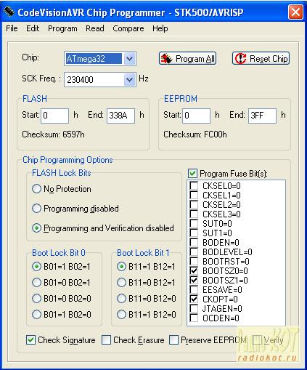Click the FLASH Start address field
This screenshot has height=370, width=307.
(55, 116)
